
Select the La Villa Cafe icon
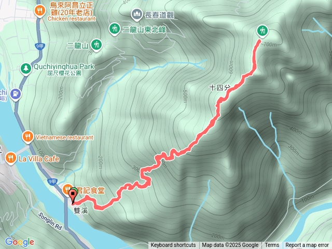(x=10, y=158)
